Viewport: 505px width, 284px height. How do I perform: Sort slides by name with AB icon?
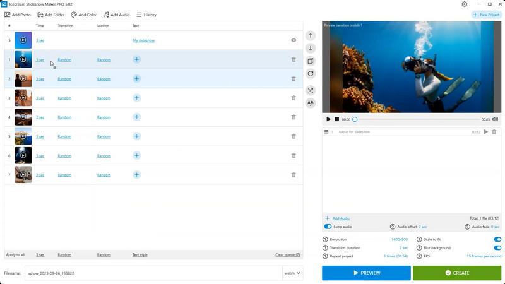[311, 103]
